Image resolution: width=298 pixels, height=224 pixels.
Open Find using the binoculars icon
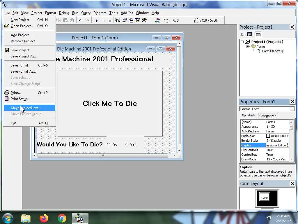tap(72, 20)
